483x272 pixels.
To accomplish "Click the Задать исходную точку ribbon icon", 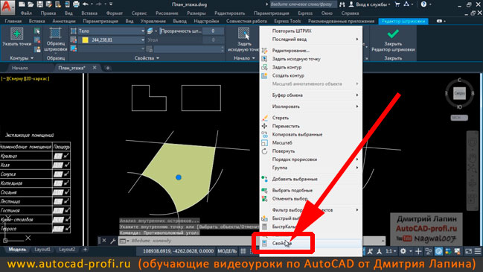I will pyautogui.click(x=243, y=34).
